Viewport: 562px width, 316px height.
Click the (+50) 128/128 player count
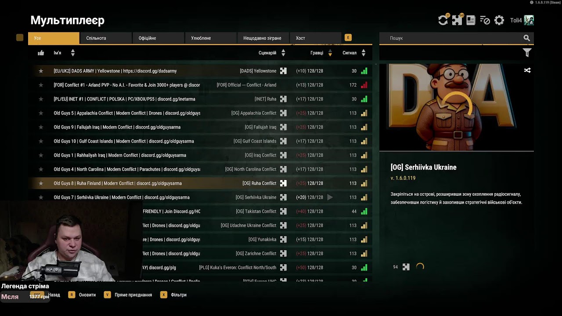(310, 268)
